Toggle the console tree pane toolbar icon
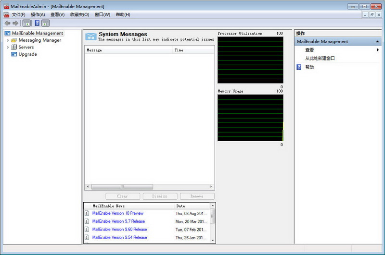 click(26, 23)
